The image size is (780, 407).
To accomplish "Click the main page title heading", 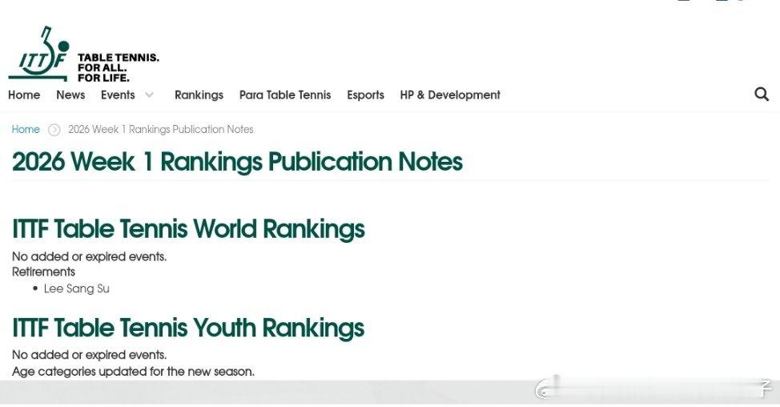I will (237, 162).
